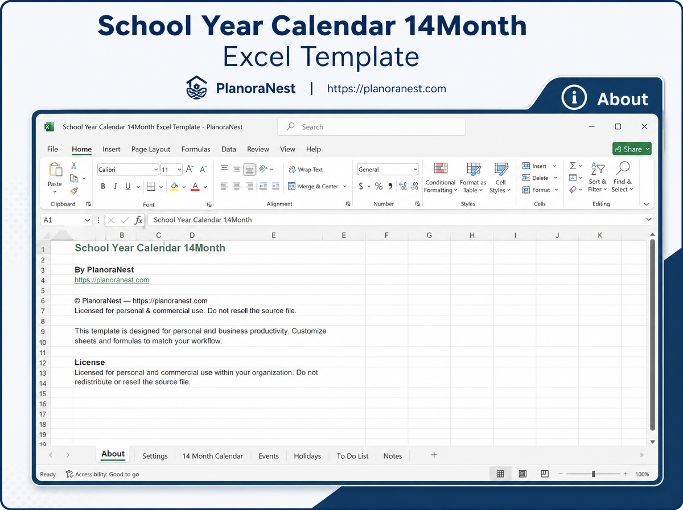Center text horizontally
Viewport: 683px width, 510px height.
237,186
